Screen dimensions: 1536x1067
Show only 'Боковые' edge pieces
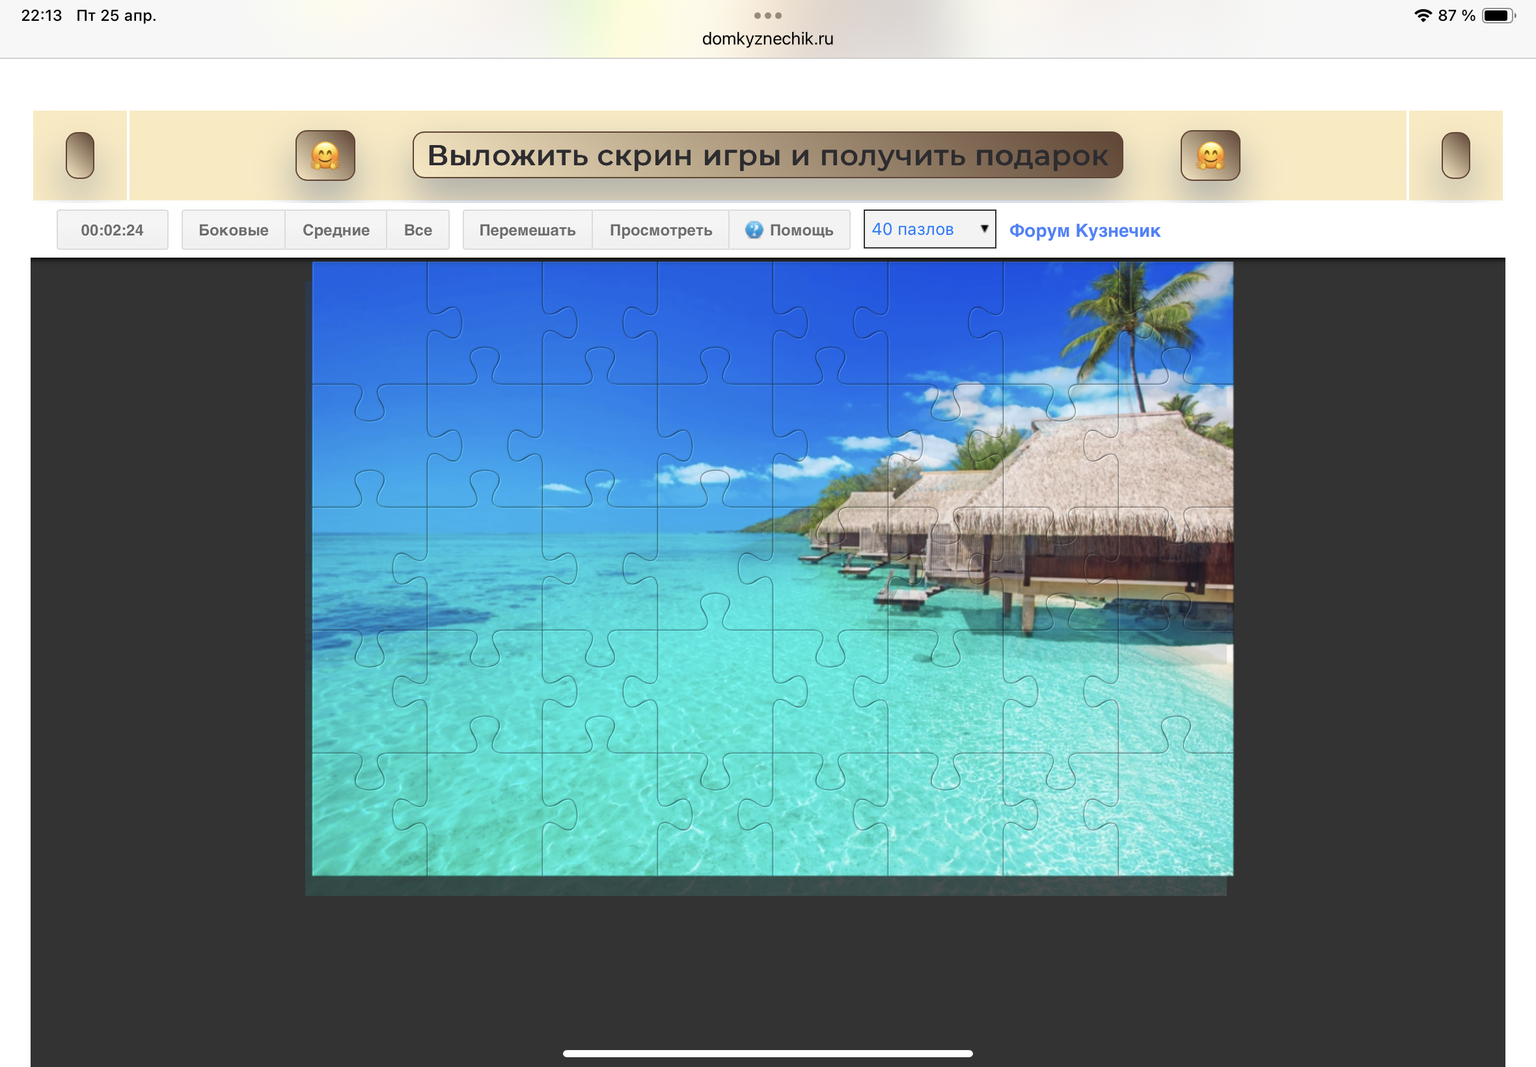coord(234,230)
